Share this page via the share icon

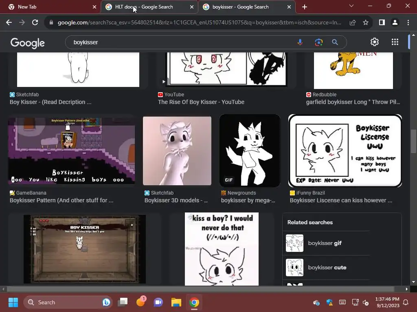pos(353,23)
